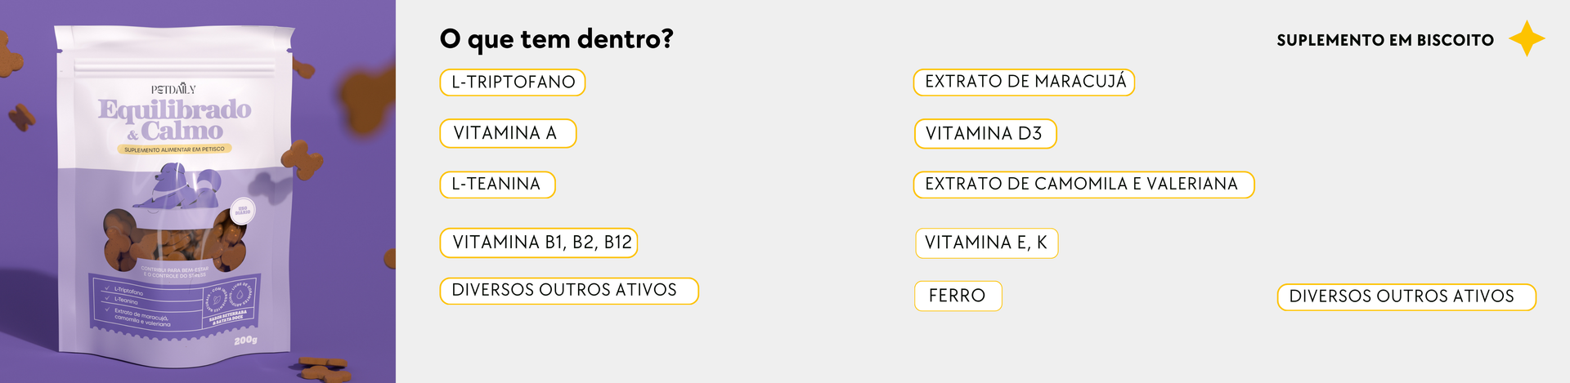Viewport: 1570px width, 383px height.
Task: Click the SUPLEMENTO EM BISCOITO label
Action: coord(1384,40)
